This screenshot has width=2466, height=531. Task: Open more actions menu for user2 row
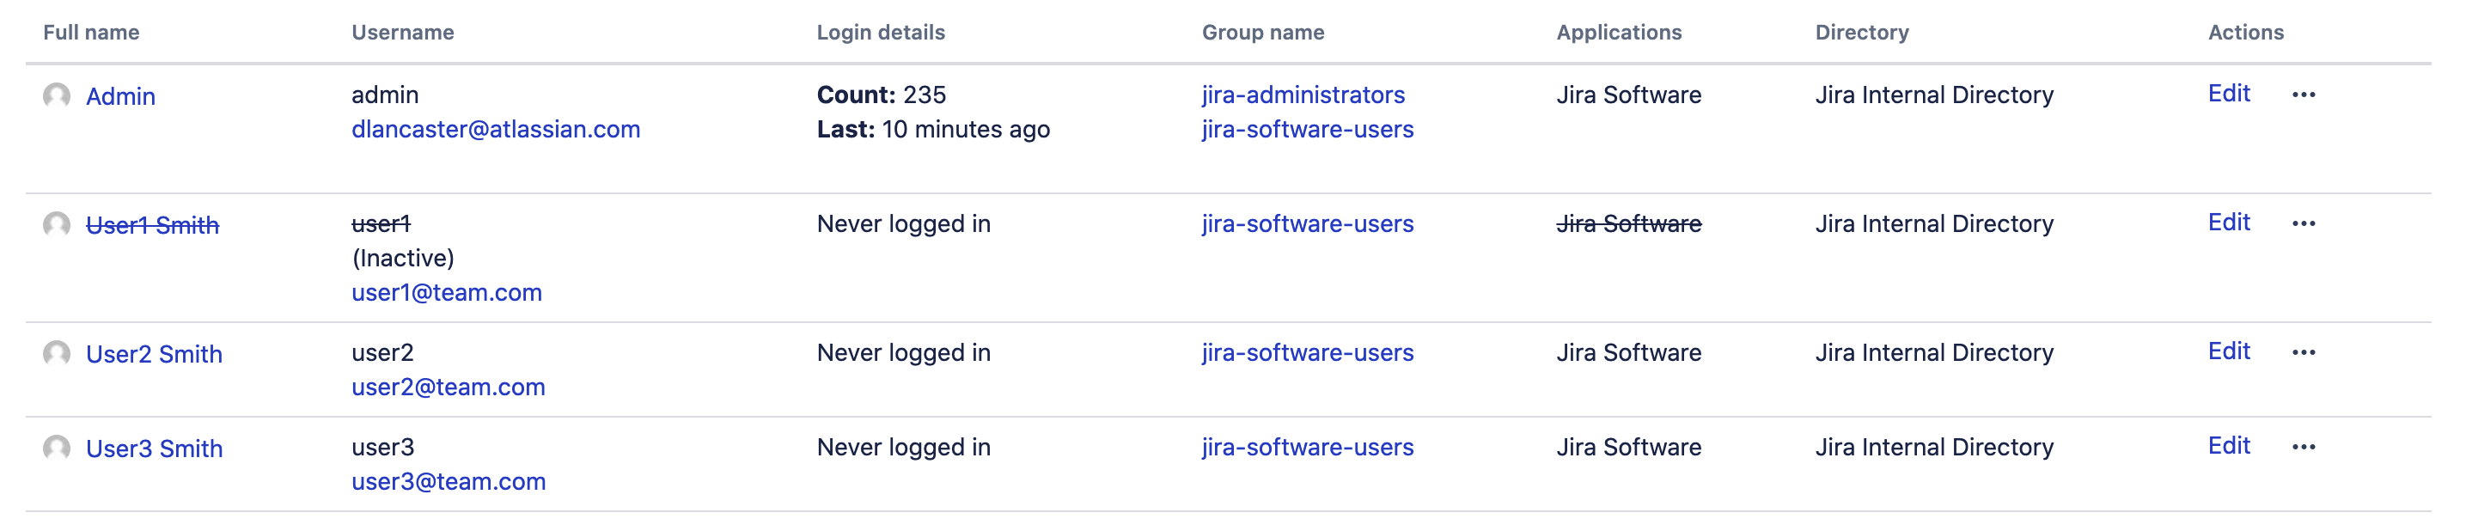coord(2304,353)
